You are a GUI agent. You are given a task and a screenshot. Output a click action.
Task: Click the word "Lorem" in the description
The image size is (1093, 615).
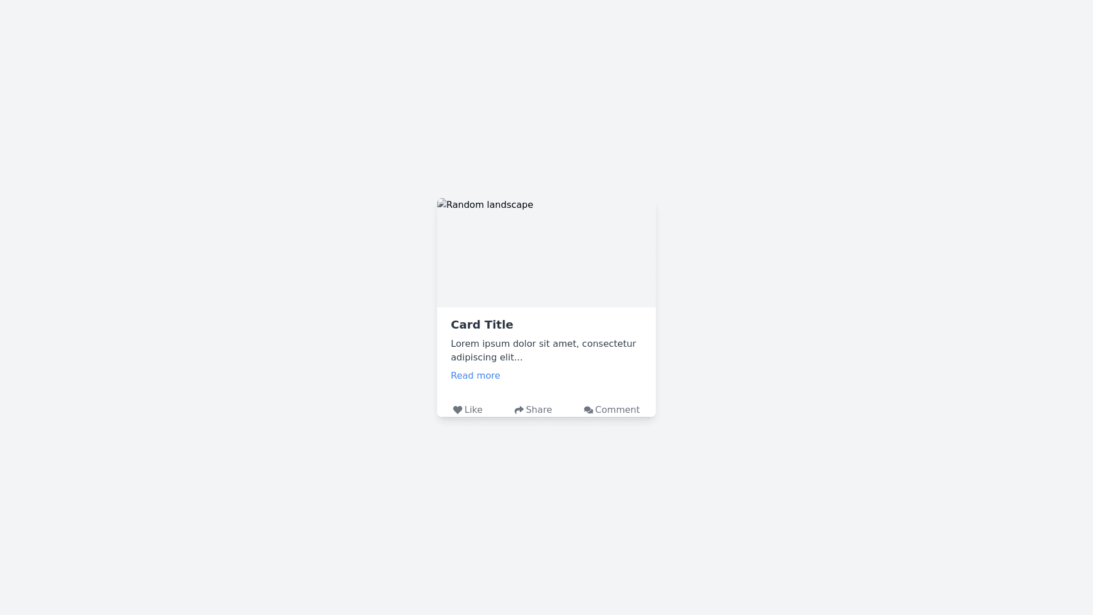click(466, 344)
